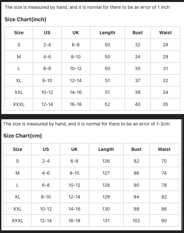Click the length value 52 cell
Screen dimensions: 184x233
[x=107, y=104]
